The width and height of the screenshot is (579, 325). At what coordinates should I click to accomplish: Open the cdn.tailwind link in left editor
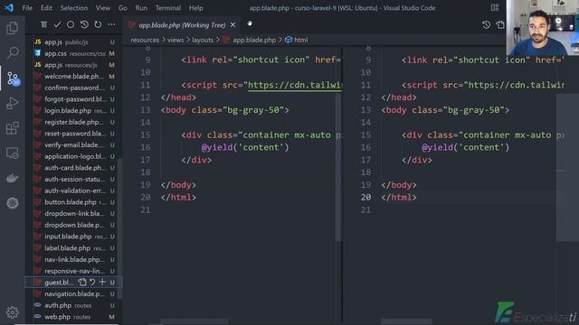(295, 85)
